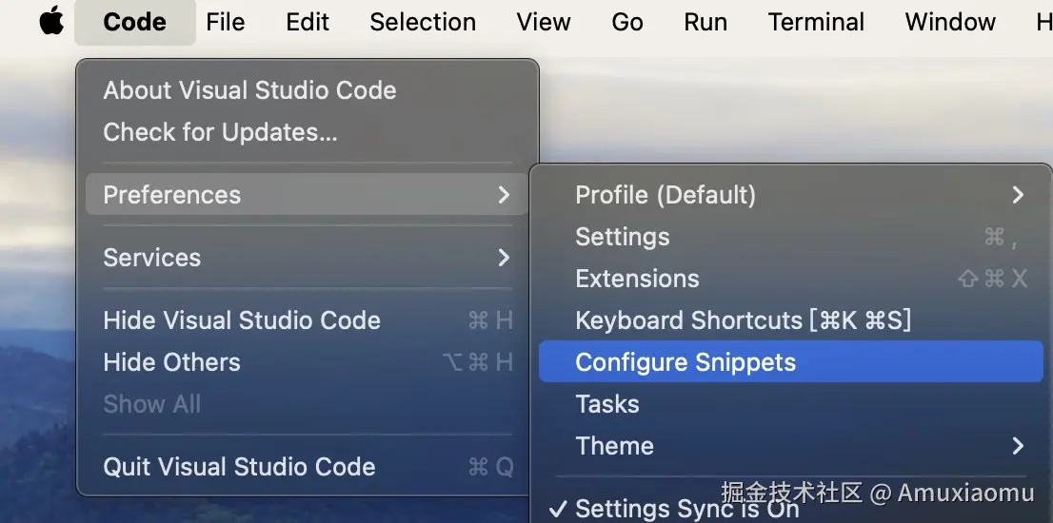1053x523 pixels.
Task: Open the Terminal menu
Action: pos(816,22)
